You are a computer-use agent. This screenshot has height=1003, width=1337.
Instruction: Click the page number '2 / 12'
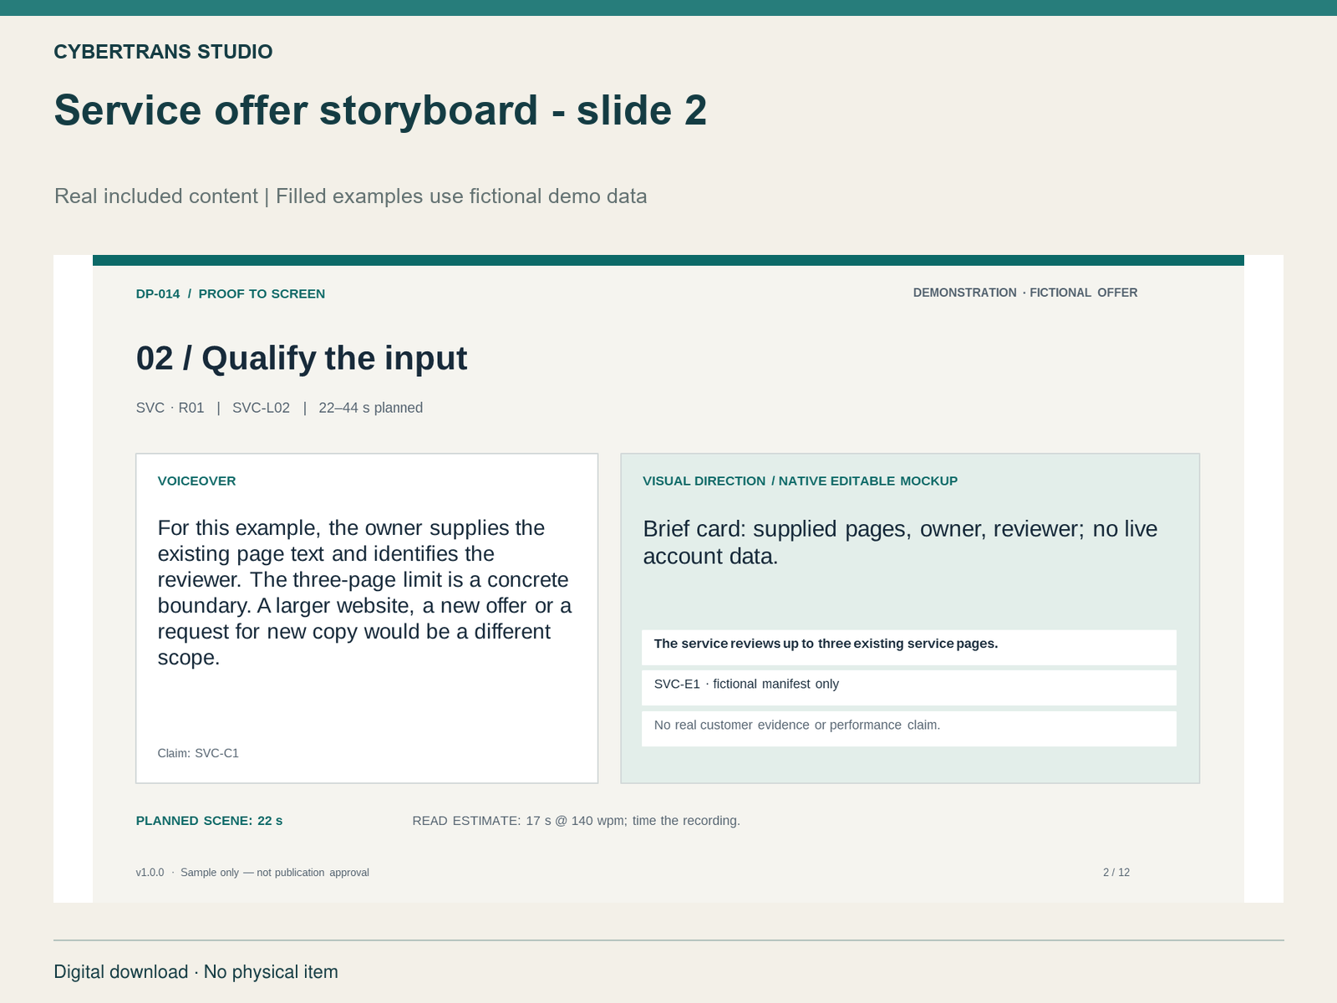tap(1116, 873)
